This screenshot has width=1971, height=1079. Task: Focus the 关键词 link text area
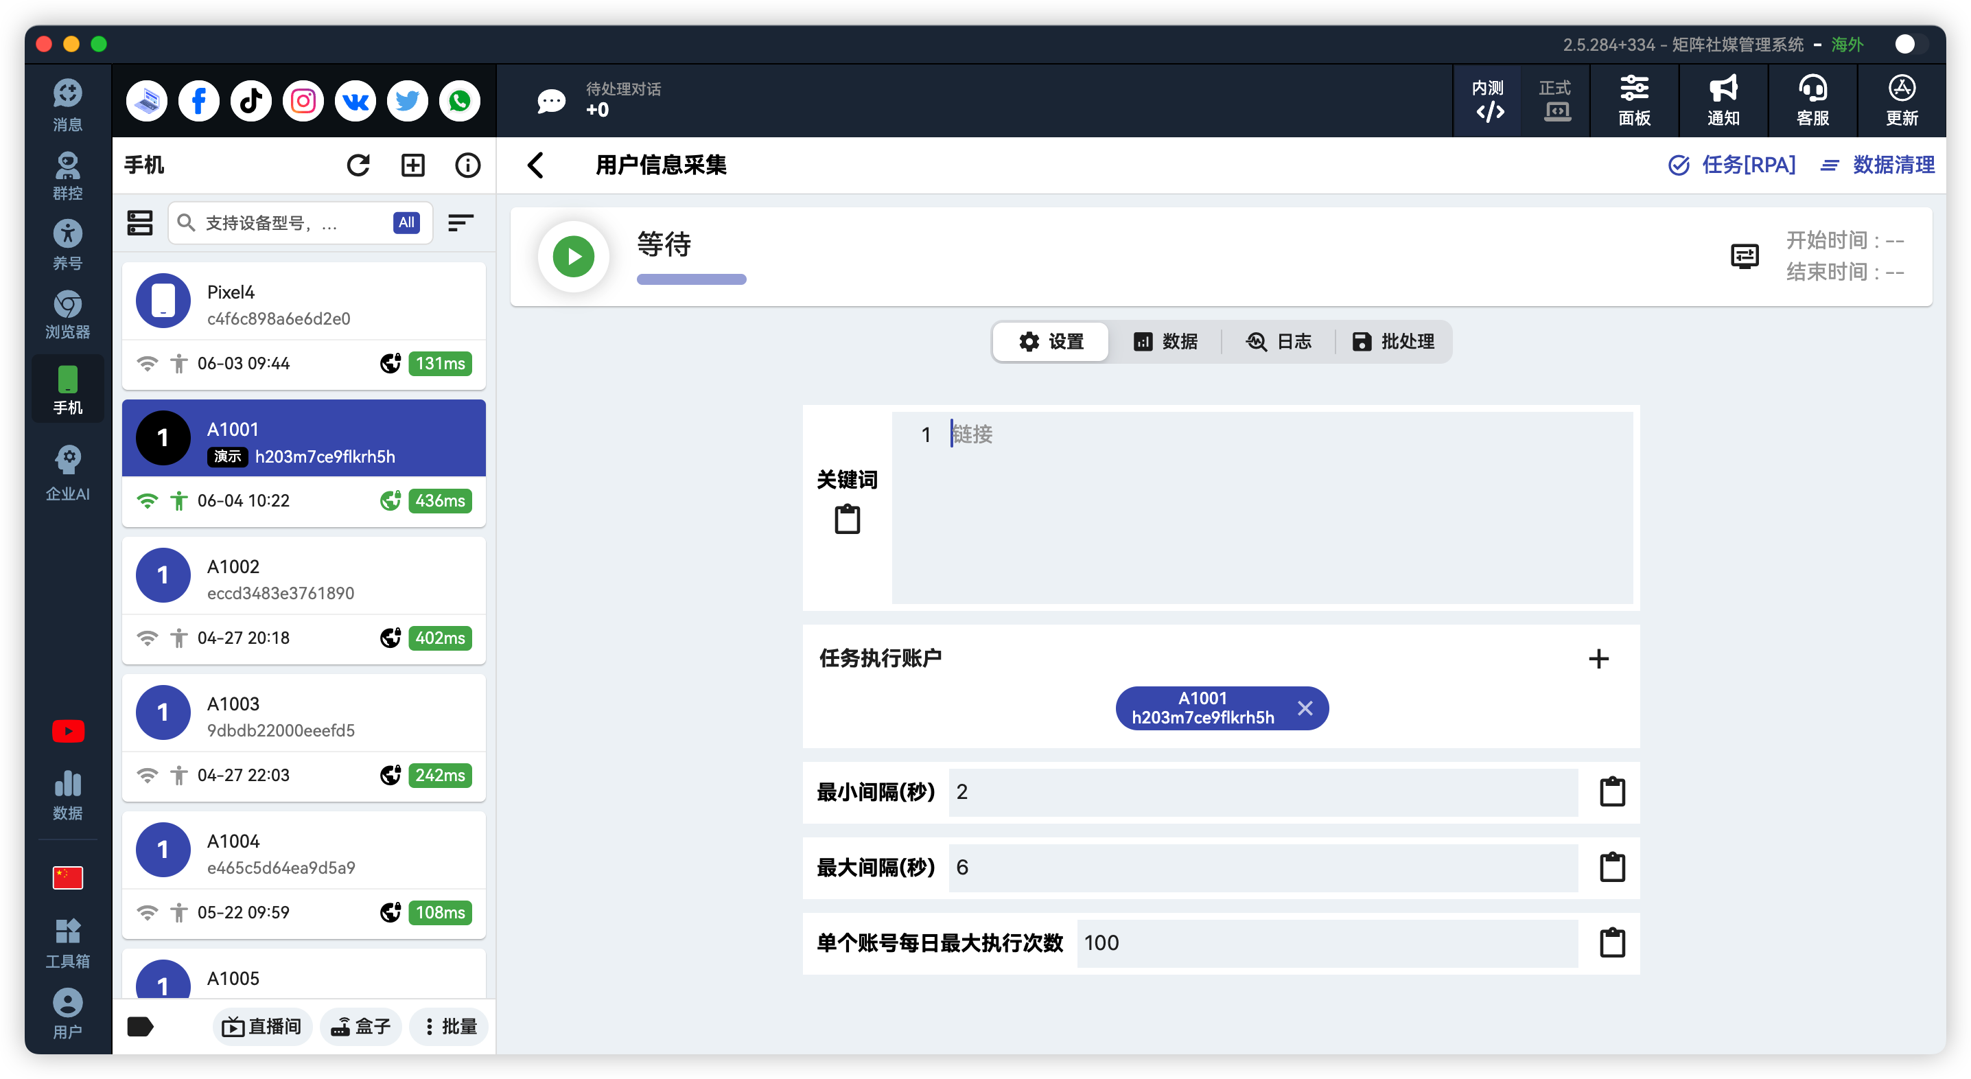1263,507
